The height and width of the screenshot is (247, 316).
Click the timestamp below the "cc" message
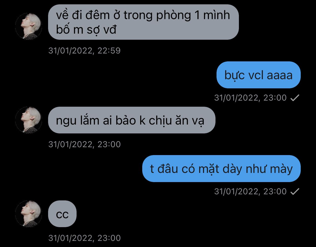(x=84, y=238)
